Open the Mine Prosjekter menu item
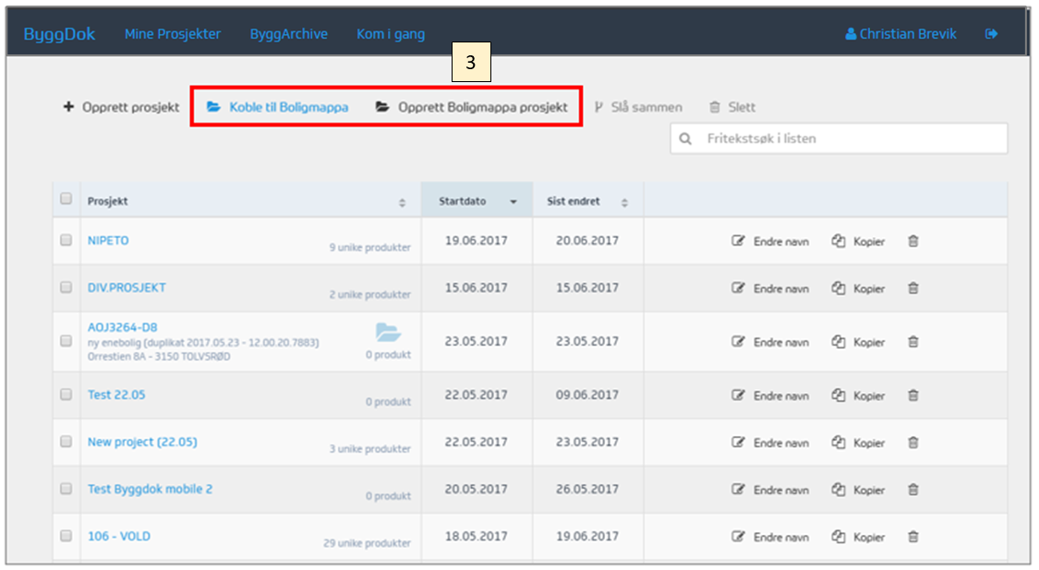The image size is (1039, 570). tap(173, 34)
